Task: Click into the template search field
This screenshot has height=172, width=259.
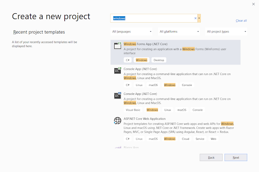Action: click(x=154, y=18)
